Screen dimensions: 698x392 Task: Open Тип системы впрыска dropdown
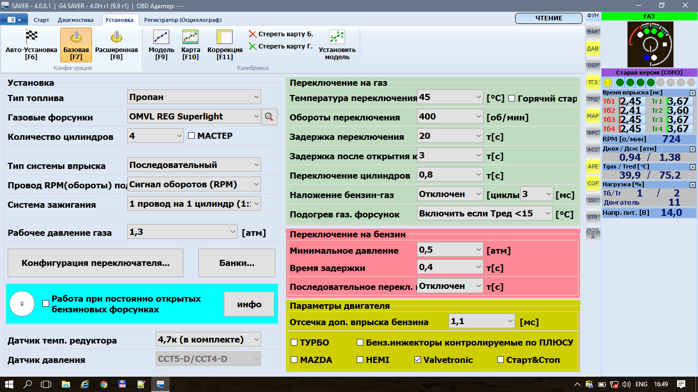pyautogui.click(x=194, y=165)
